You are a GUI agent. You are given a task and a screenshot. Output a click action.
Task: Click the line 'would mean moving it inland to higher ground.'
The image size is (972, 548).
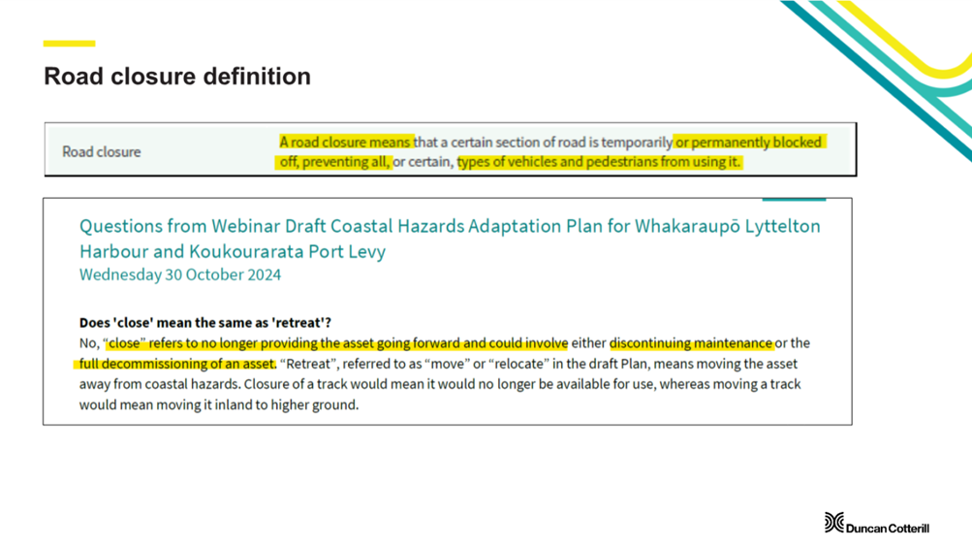click(219, 404)
